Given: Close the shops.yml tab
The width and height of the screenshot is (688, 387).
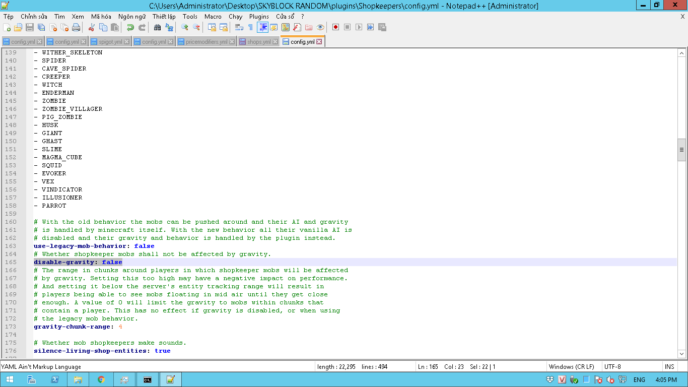Looking at the screenshot, I should pos(274,42).
